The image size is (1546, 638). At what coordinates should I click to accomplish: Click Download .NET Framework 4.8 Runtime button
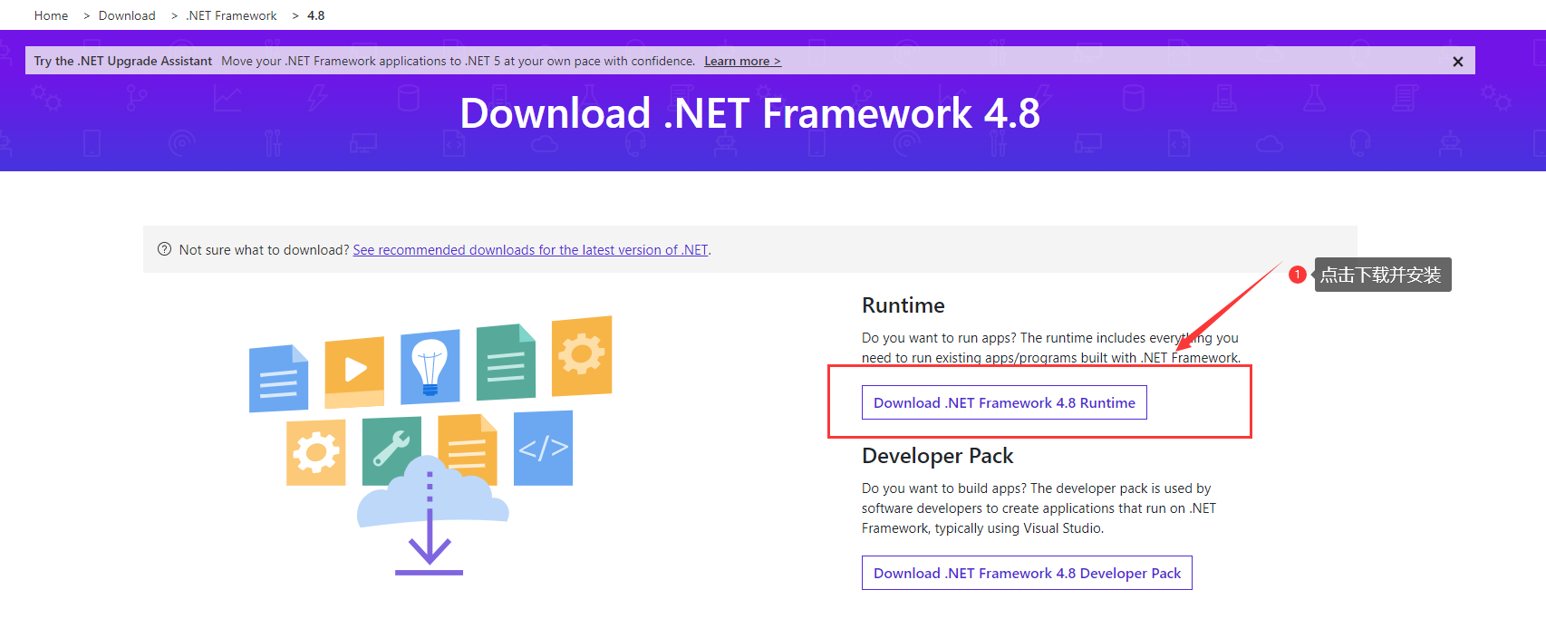coord(1004,402)
